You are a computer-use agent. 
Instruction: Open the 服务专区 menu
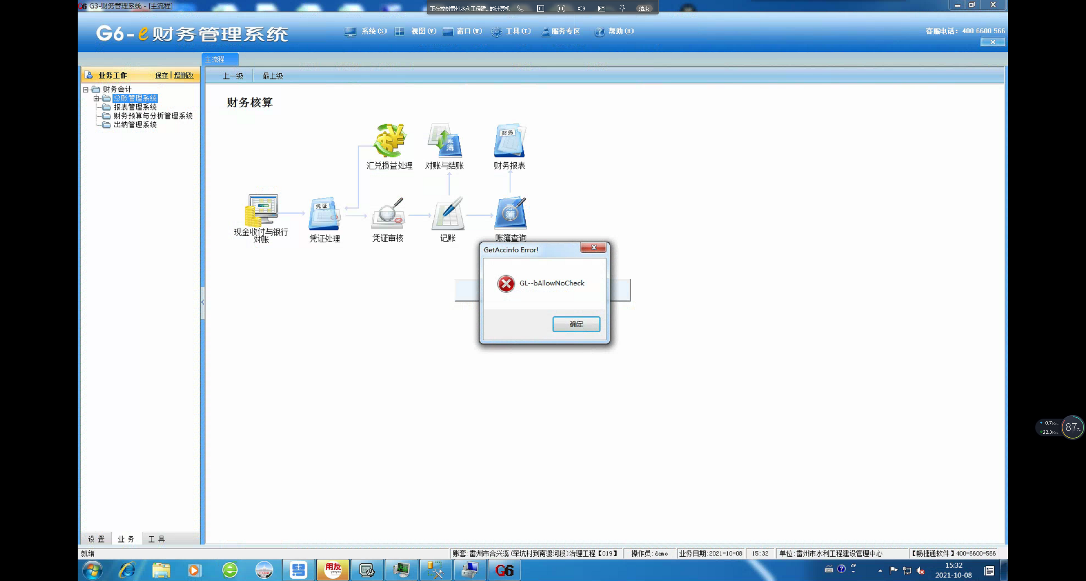(561, 31)
